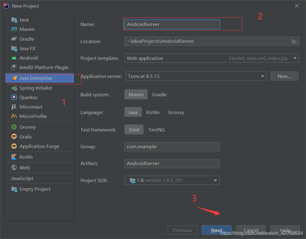Screen dimensions: 306x239
Task: Select JUnit test framework
Action: point(134,130)
